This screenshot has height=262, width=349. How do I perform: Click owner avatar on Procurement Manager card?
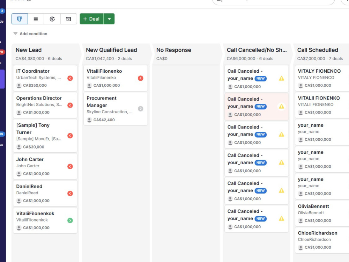pyautogui.click(x=89, y=120)
